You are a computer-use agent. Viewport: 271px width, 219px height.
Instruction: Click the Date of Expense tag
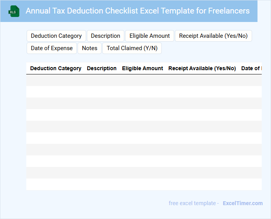[52, 48]
